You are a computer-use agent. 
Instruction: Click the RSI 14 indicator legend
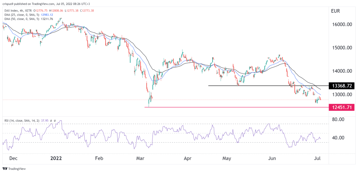[23, 121]
